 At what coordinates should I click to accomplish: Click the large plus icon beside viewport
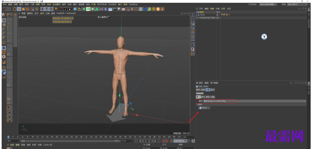[15, 15]
